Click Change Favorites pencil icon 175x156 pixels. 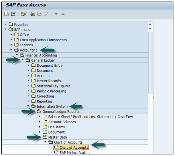[x=46, y=14]
